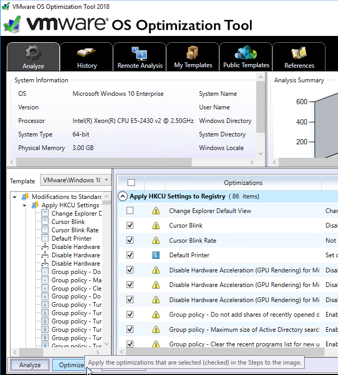Click the My Templates cabinet icon

point(193,53)
